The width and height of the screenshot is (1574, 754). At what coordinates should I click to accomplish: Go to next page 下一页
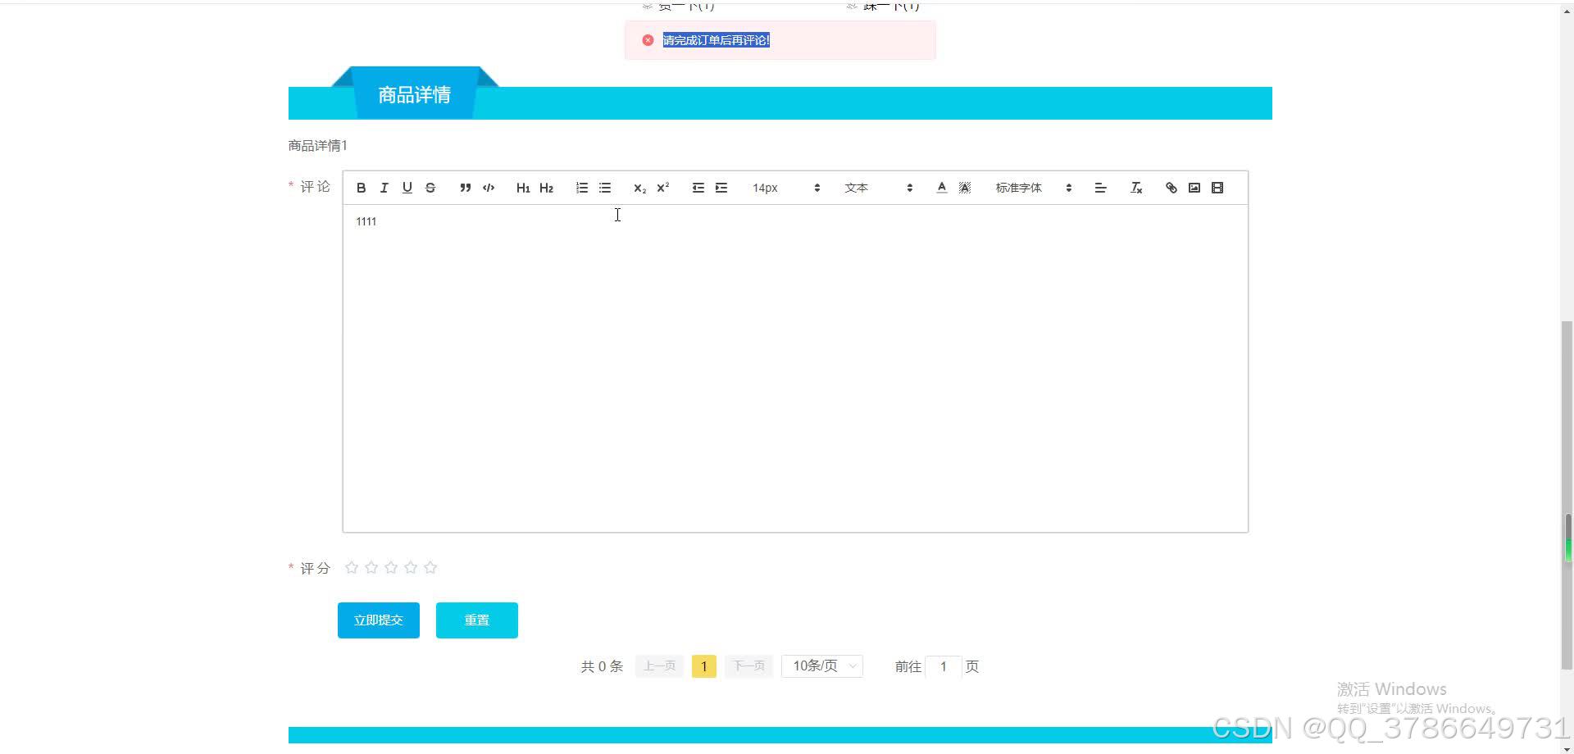[x=748, y=666]
